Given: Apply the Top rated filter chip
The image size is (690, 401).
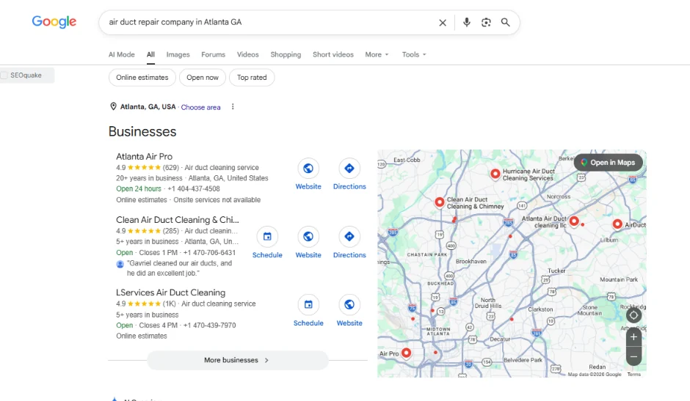Looking at the screenshot, I should coord(252,78).
